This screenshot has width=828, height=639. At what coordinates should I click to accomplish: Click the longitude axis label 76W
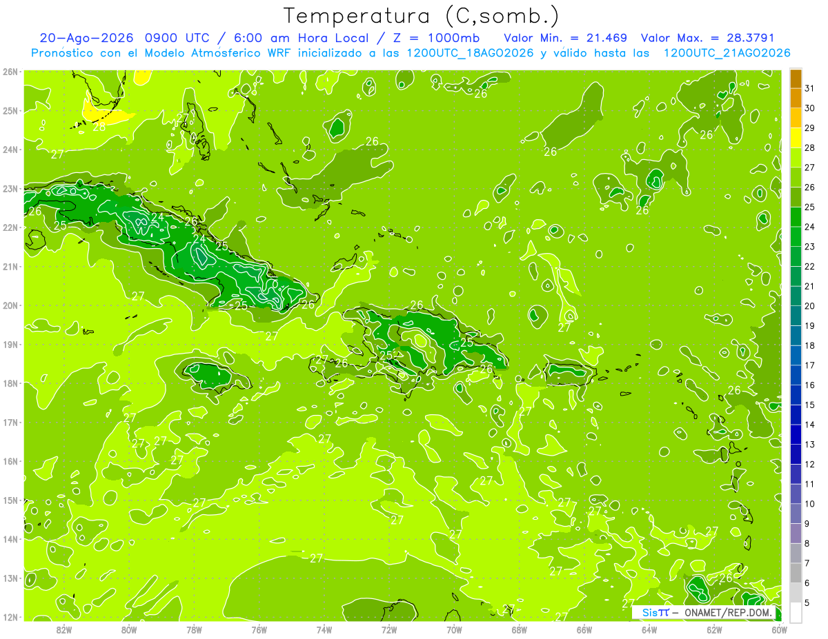click(x=259, y=629)
